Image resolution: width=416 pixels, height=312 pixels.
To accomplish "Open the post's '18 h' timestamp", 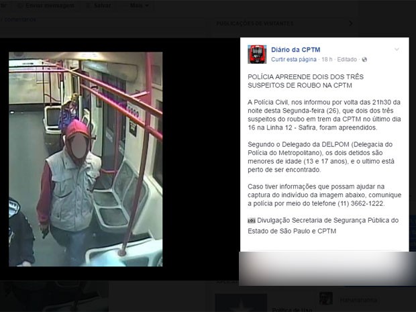I will click(327, 60).
